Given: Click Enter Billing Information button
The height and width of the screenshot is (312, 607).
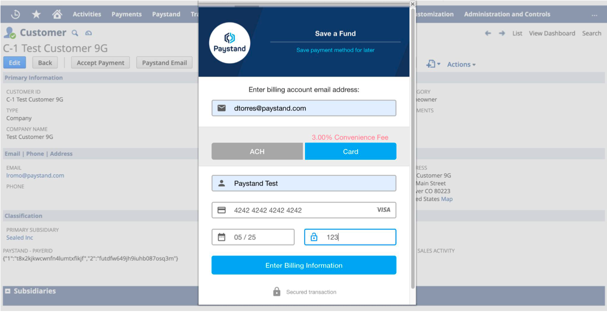Looking at the screenshot, I should click(304, 265).
